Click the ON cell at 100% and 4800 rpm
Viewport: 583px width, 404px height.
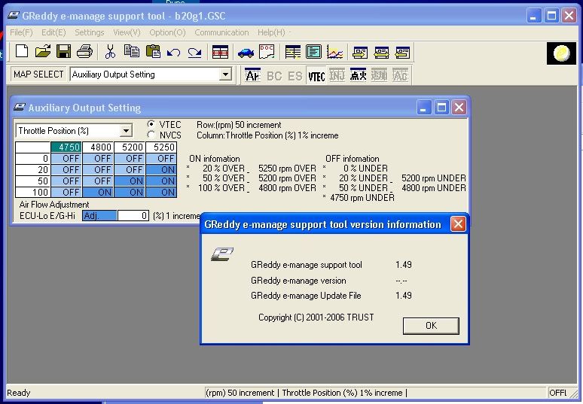coord(98,193)
